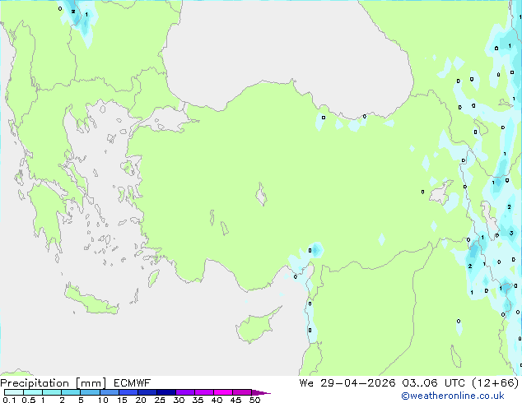Click the forecast date 'We 29-04-2026'
Screen dimensions: 522x403
click(x=347, y=383)
